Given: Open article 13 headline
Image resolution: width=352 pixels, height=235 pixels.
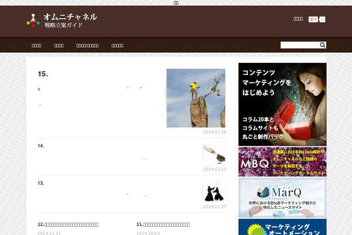Looking at the screenshot, I should point(41,183).
